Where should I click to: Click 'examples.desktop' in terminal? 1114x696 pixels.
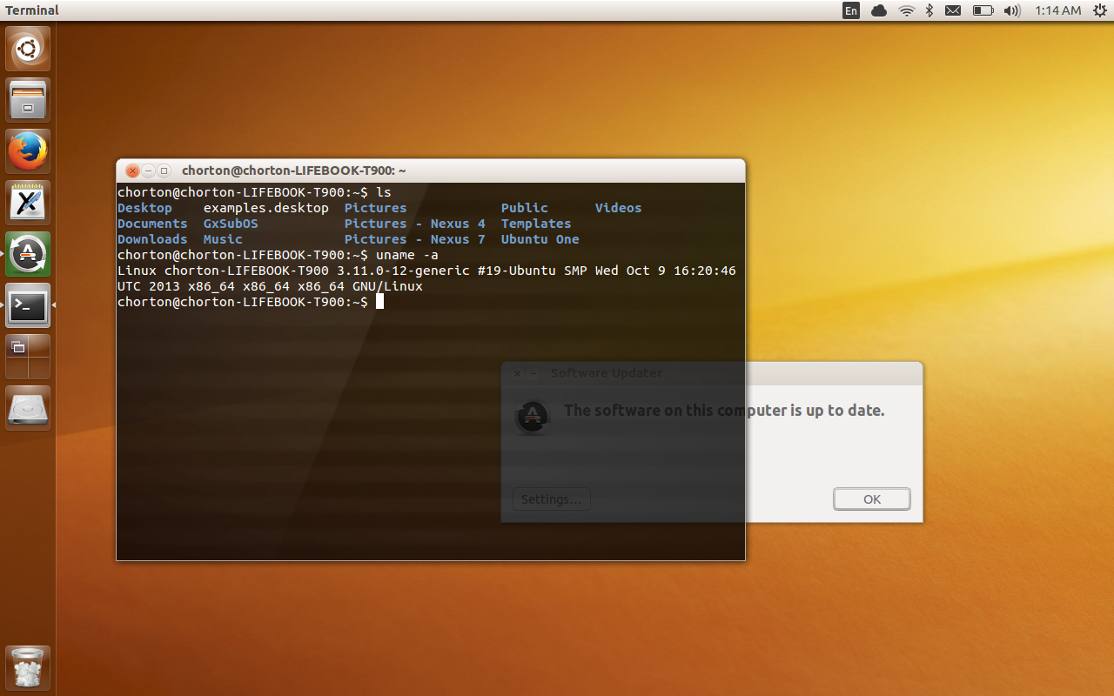266,208
